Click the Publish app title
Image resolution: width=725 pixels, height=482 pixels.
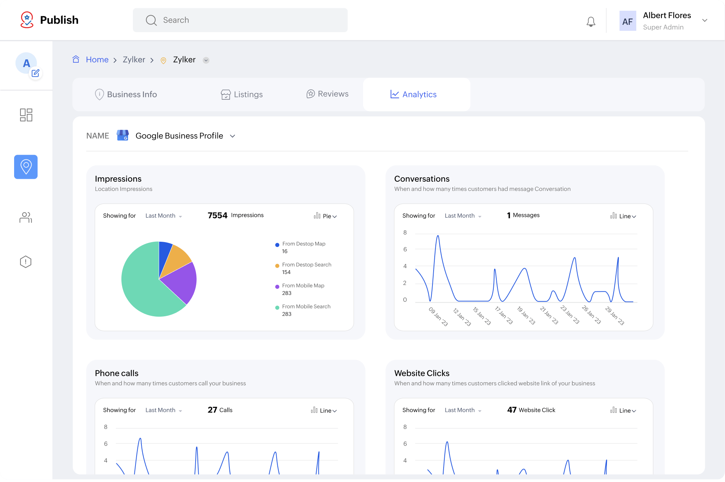pos(59,20)
